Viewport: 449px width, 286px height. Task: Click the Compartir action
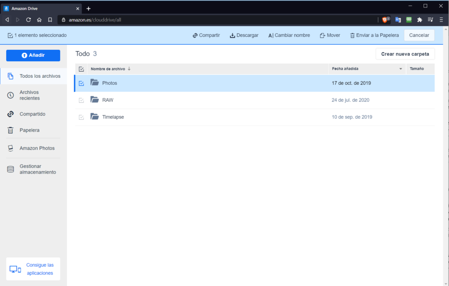[x=206, y=35]
